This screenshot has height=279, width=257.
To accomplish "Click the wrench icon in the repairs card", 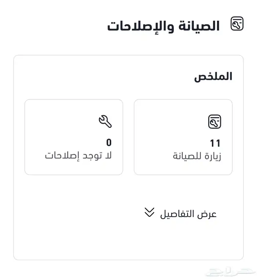I will pyautogui.click(x=105, y=121).
